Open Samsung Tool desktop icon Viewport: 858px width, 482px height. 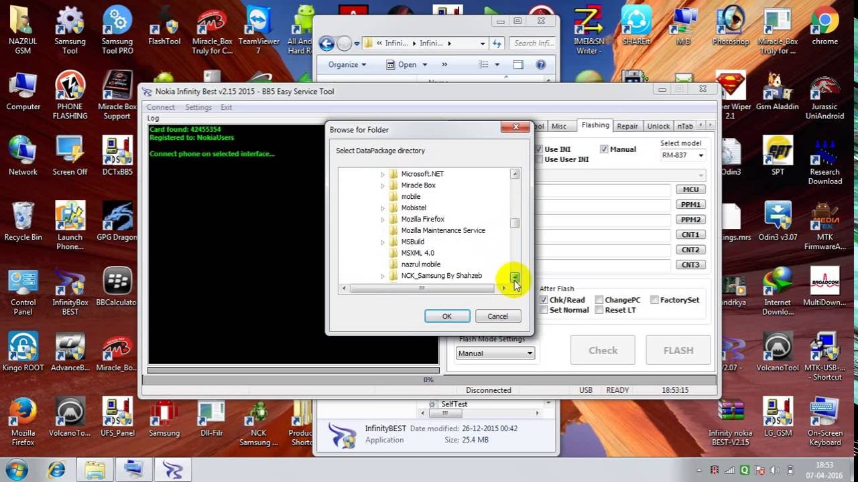[70, 30]
